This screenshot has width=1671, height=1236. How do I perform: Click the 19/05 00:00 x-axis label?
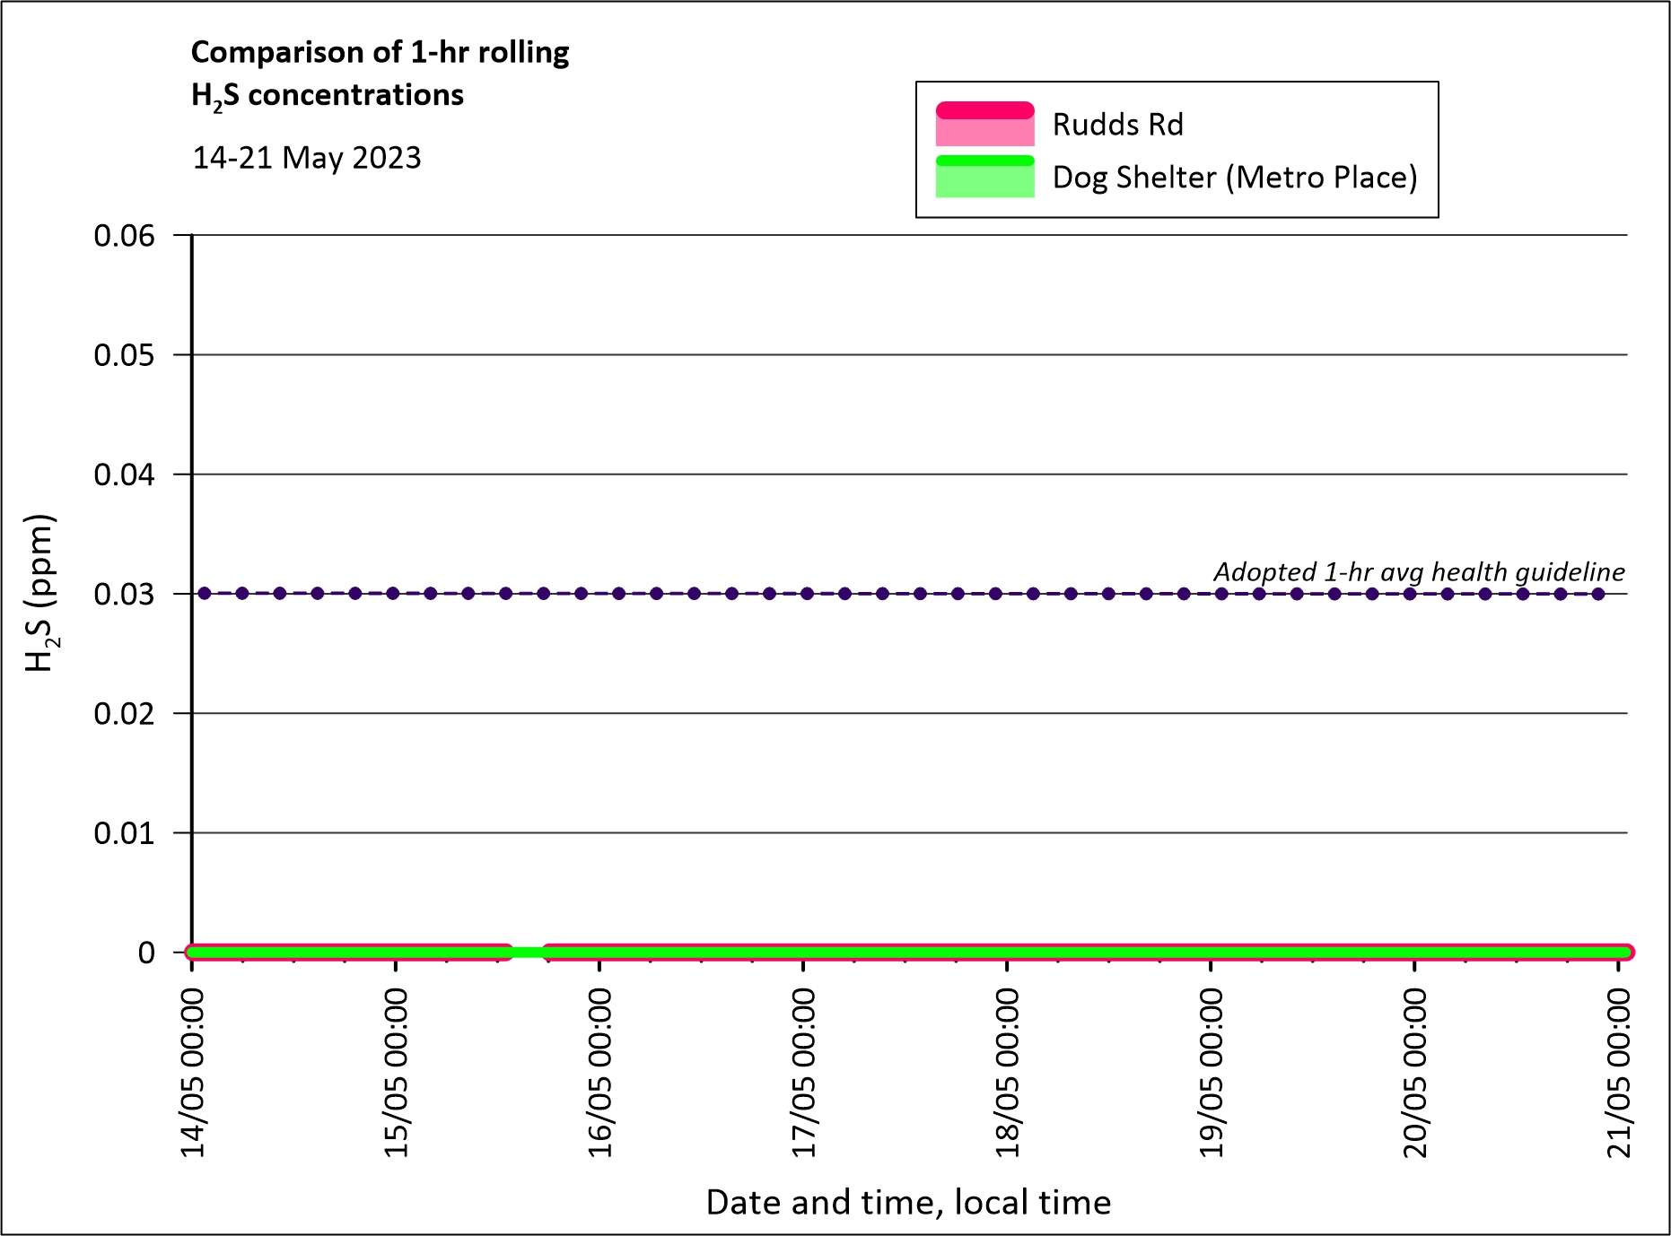tap(1211, 1073)
